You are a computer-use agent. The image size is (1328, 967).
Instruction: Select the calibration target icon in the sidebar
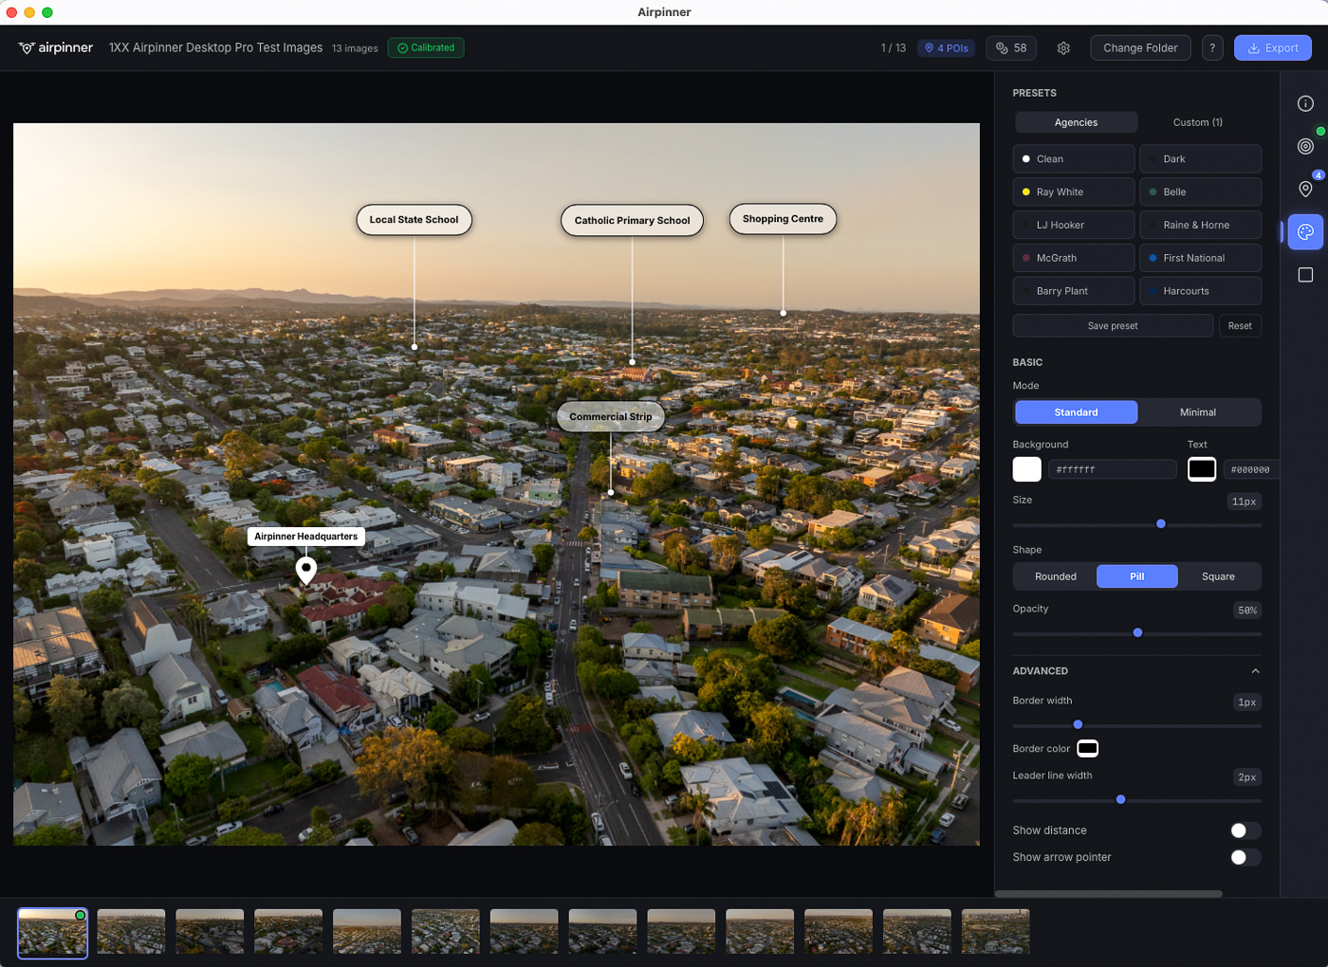click(x=1305, y=146)
